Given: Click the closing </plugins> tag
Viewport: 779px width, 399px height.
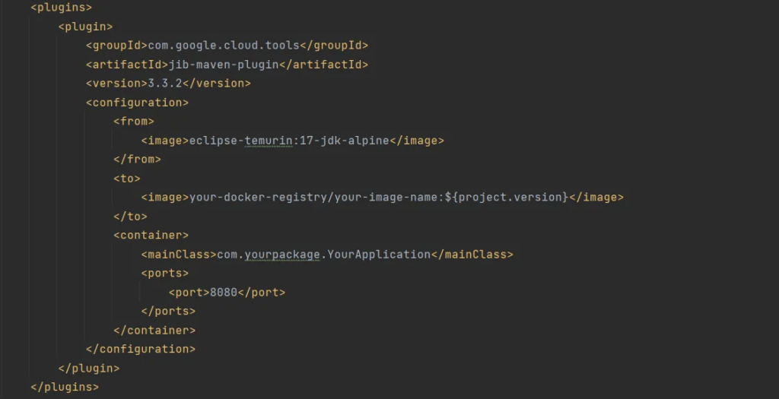Looking at the screenshot, I should (x=65, y=388).
